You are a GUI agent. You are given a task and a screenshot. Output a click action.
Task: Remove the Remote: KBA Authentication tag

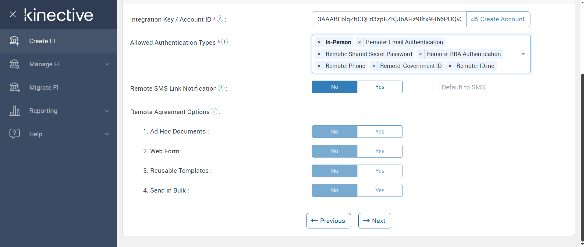[420, 54]
